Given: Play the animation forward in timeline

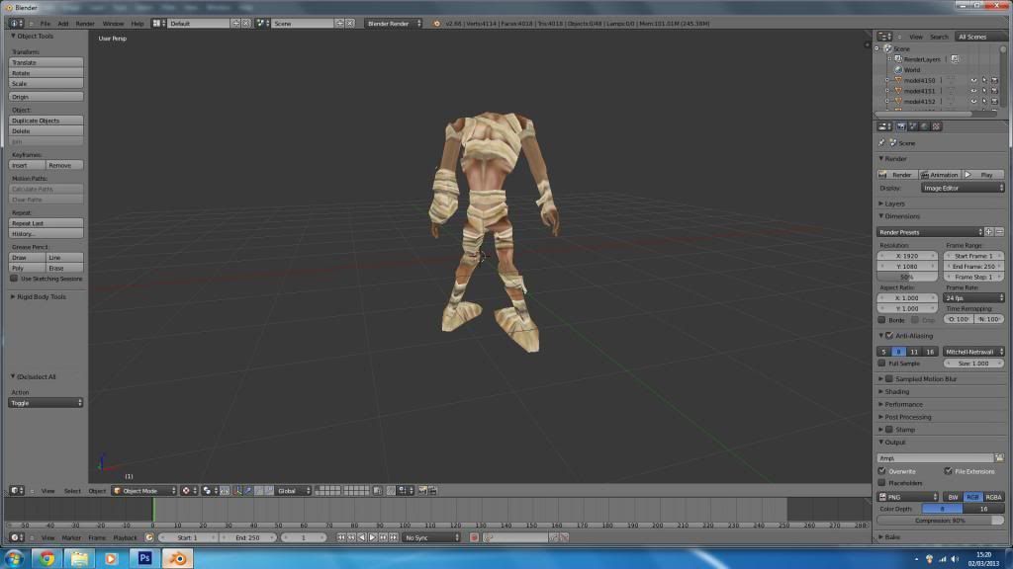Looking at the screenshot, I should pos(373,537).
